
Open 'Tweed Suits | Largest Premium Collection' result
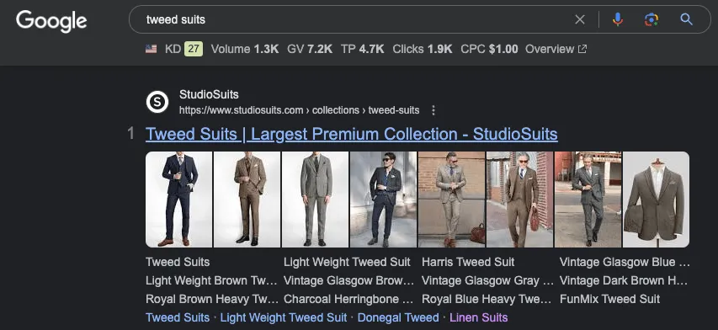tap(351, 134)
